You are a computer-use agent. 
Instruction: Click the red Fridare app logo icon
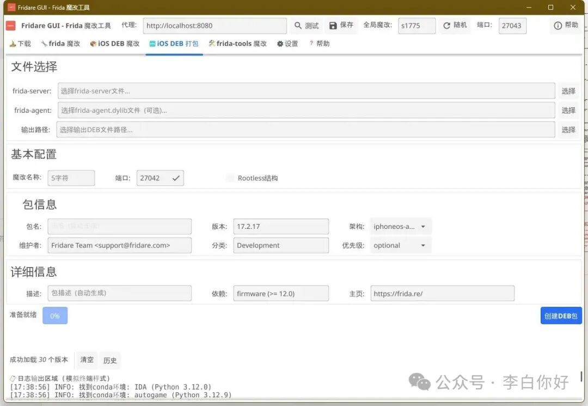tap(11, 26)
